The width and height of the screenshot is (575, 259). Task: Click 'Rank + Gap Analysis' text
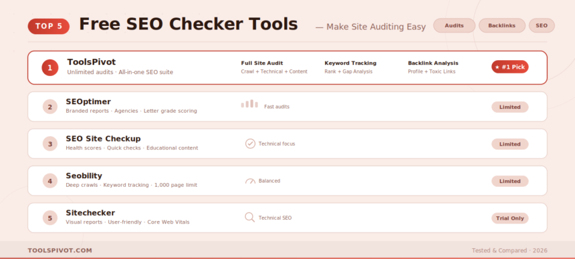tap(348, 71)
